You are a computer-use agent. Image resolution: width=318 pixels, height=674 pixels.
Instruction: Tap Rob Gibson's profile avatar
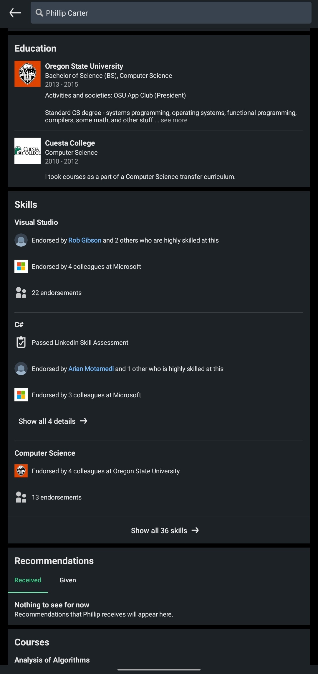[21, 240]
